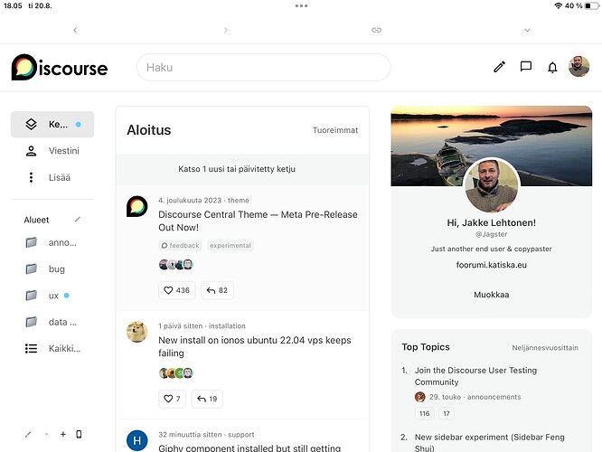Open ux category
The width and height of the screenshot is (602, 452).
coord(52,296)
